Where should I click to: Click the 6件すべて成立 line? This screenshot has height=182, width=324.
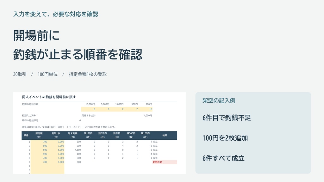(223, 158)
